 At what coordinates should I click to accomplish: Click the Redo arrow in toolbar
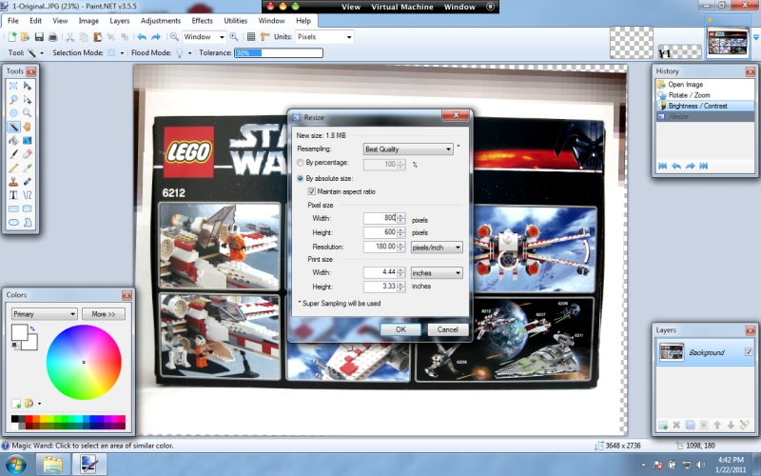[x=156, y=37]
